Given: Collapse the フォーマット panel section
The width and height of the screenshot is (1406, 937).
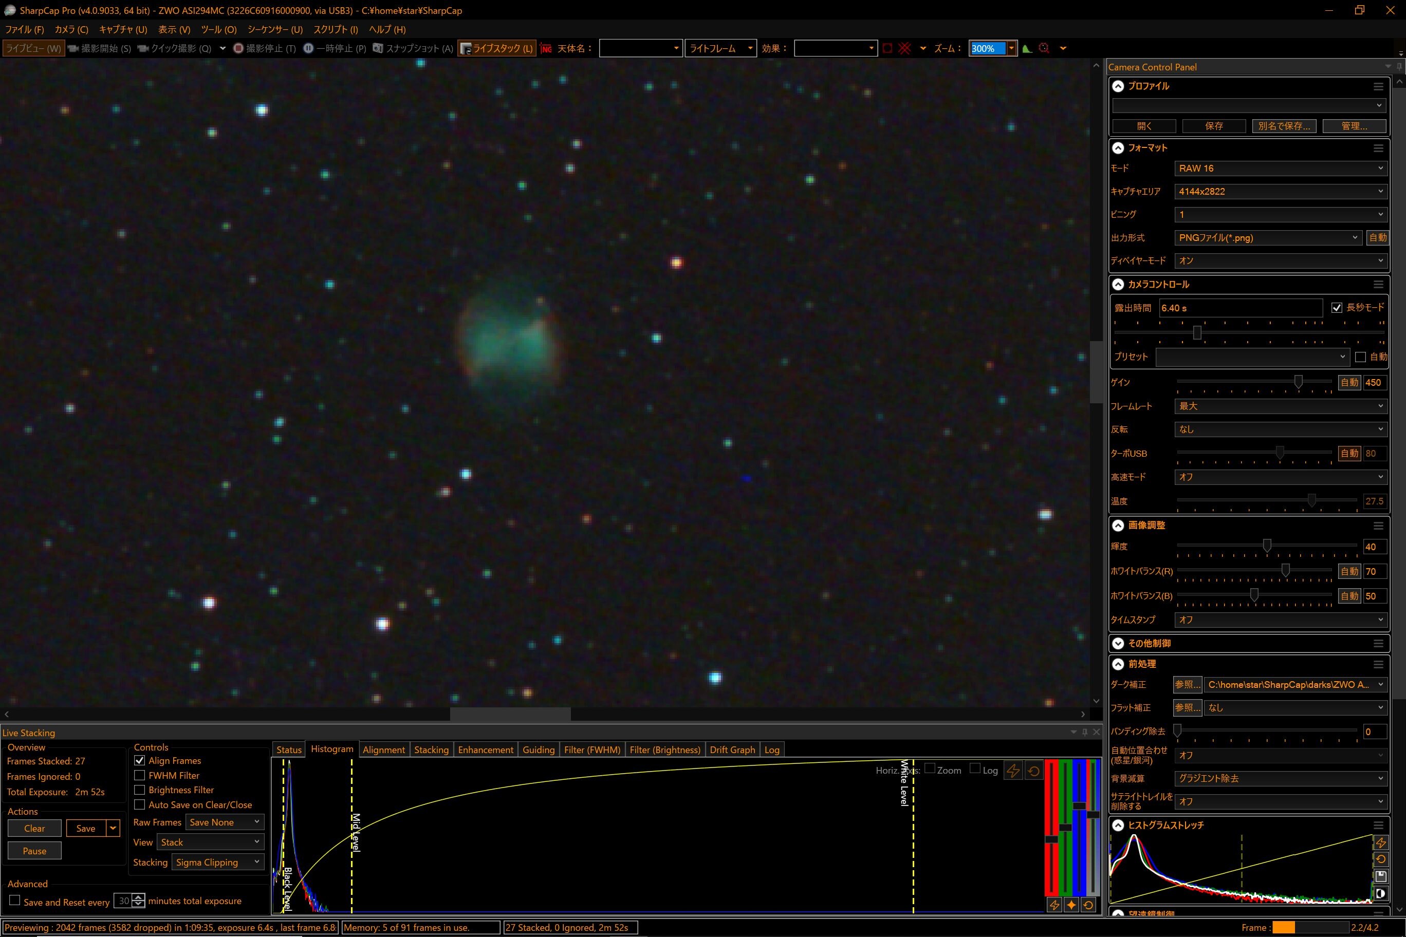Looking at the screenshot, I should tap(1118, 147).
